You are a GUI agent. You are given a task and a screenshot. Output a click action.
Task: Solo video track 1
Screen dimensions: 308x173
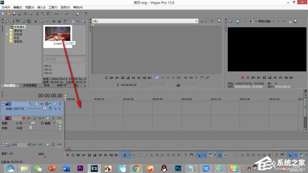coord(60,104)
